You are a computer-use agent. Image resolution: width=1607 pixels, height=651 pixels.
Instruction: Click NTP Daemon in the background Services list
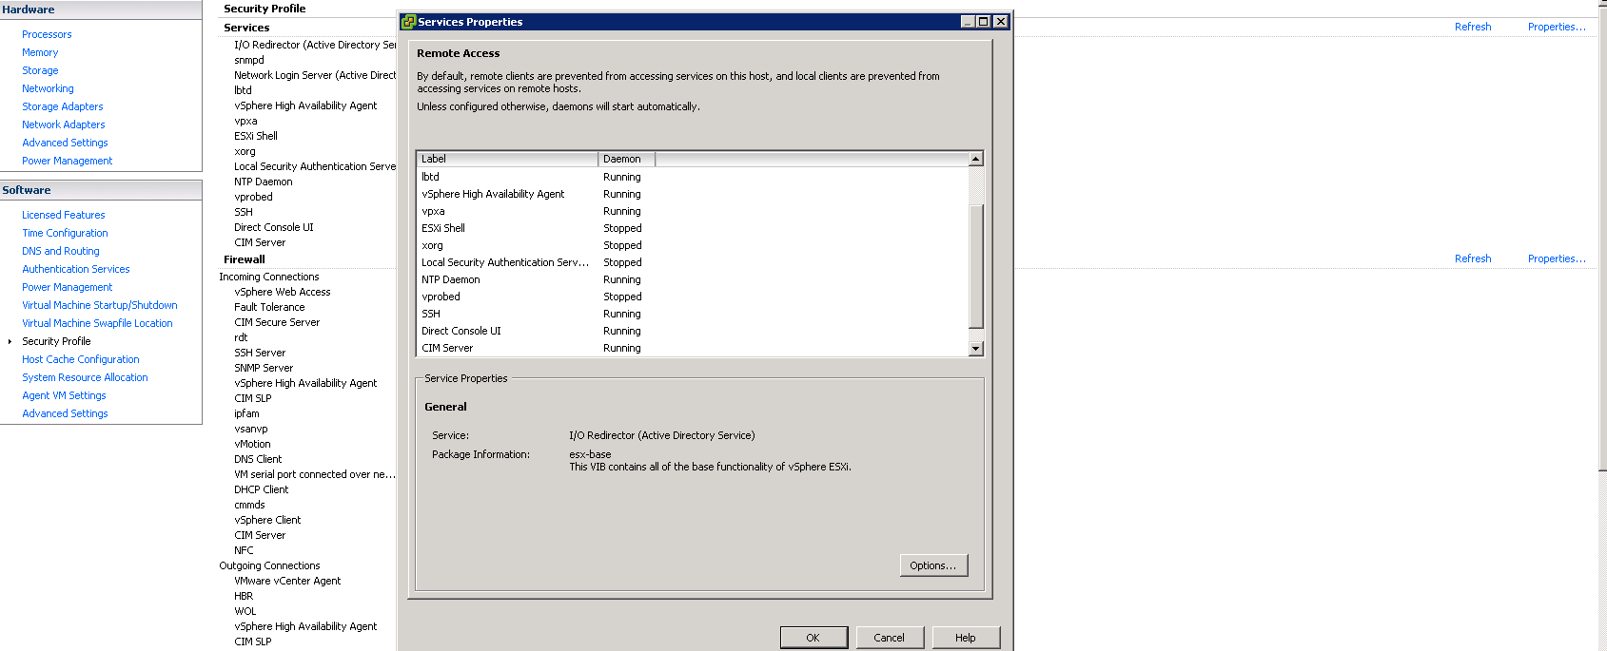(264, 182)
